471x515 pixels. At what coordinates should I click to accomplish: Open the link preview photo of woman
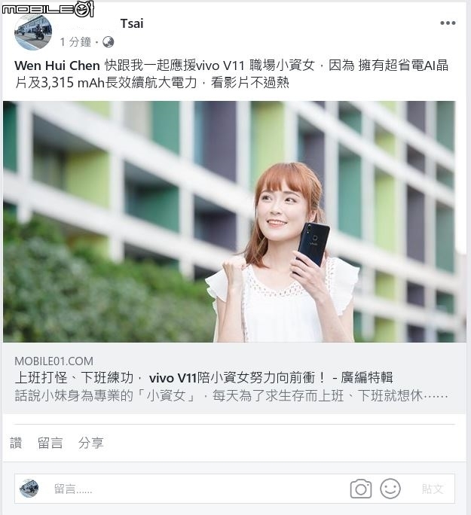(x=234, y=221)
